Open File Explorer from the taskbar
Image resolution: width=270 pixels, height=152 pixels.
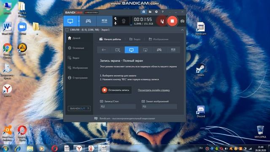30,148
